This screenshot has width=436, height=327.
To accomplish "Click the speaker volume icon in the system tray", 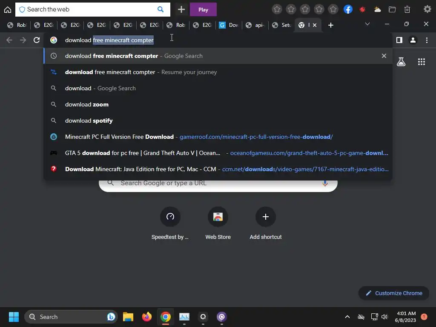I will pos(384,317).
